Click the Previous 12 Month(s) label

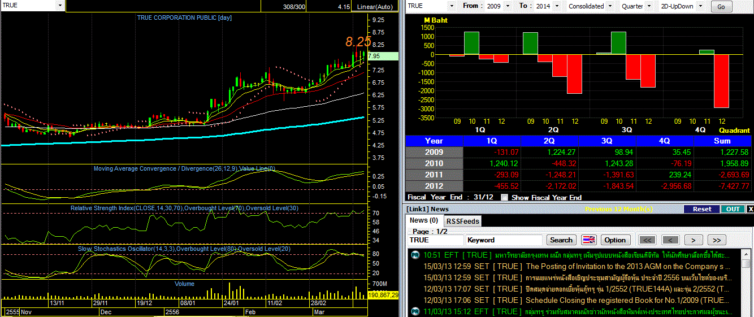click(x=619, y=209)
